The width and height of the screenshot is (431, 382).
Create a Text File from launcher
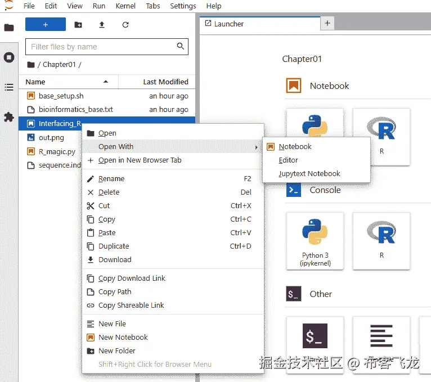tap(381, 345)
